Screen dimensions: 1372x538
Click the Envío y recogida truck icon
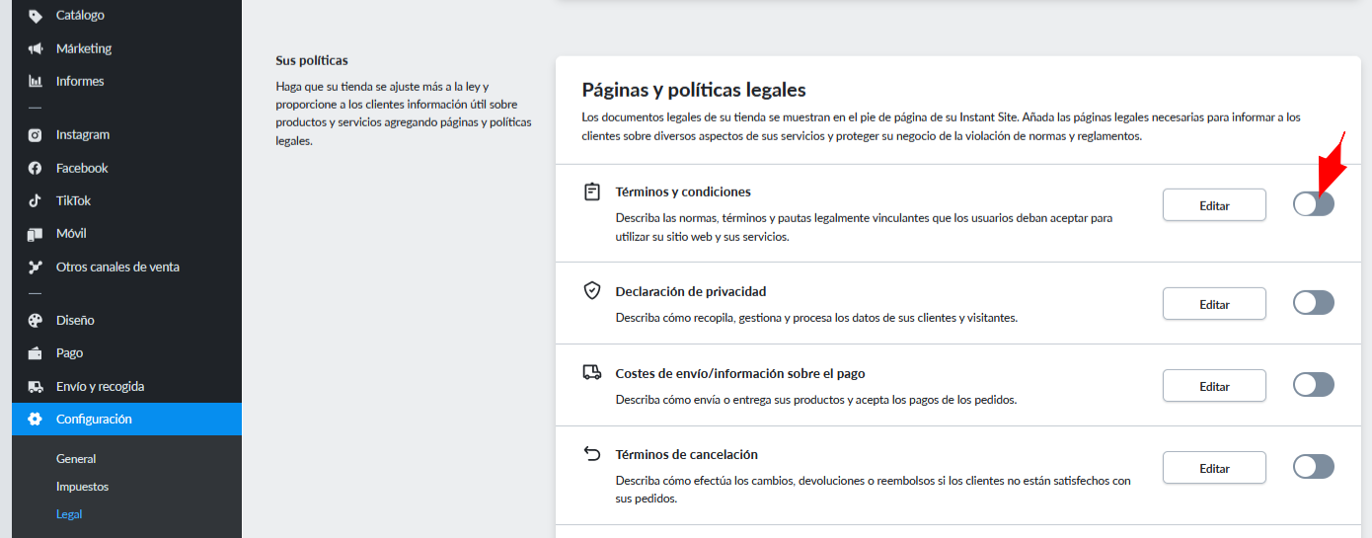click(36, 386)
